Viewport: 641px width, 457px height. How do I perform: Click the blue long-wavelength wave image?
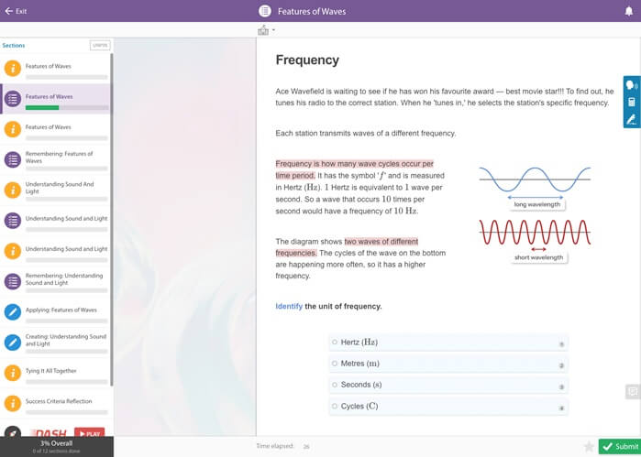(535, 180)
